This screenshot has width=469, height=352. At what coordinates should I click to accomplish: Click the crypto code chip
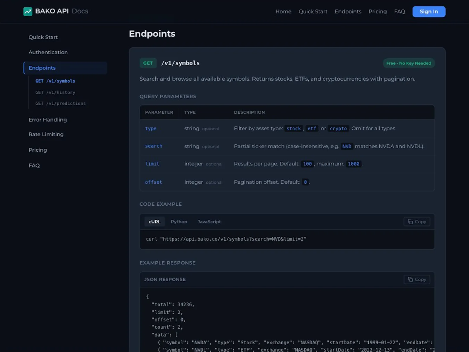pos(338,128)
